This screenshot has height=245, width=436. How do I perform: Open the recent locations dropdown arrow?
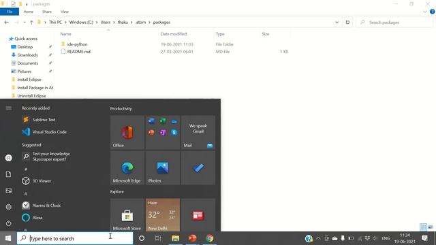(x=25, y=22)
